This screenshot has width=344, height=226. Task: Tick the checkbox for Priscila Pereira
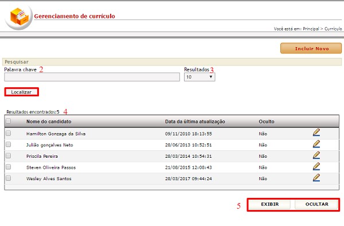pyautogui.click(x=9, y=155)
